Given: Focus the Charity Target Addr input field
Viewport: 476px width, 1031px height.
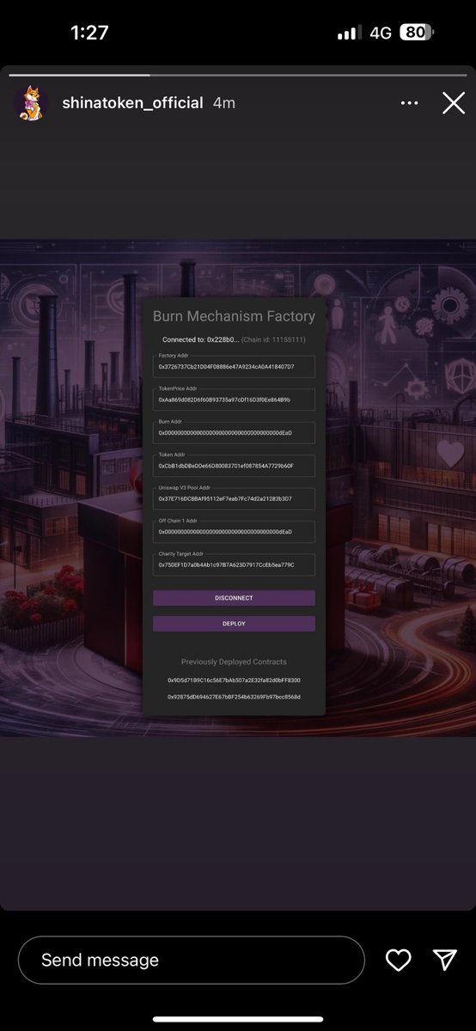Looking at the screenshot, I should tap(234, 564).
